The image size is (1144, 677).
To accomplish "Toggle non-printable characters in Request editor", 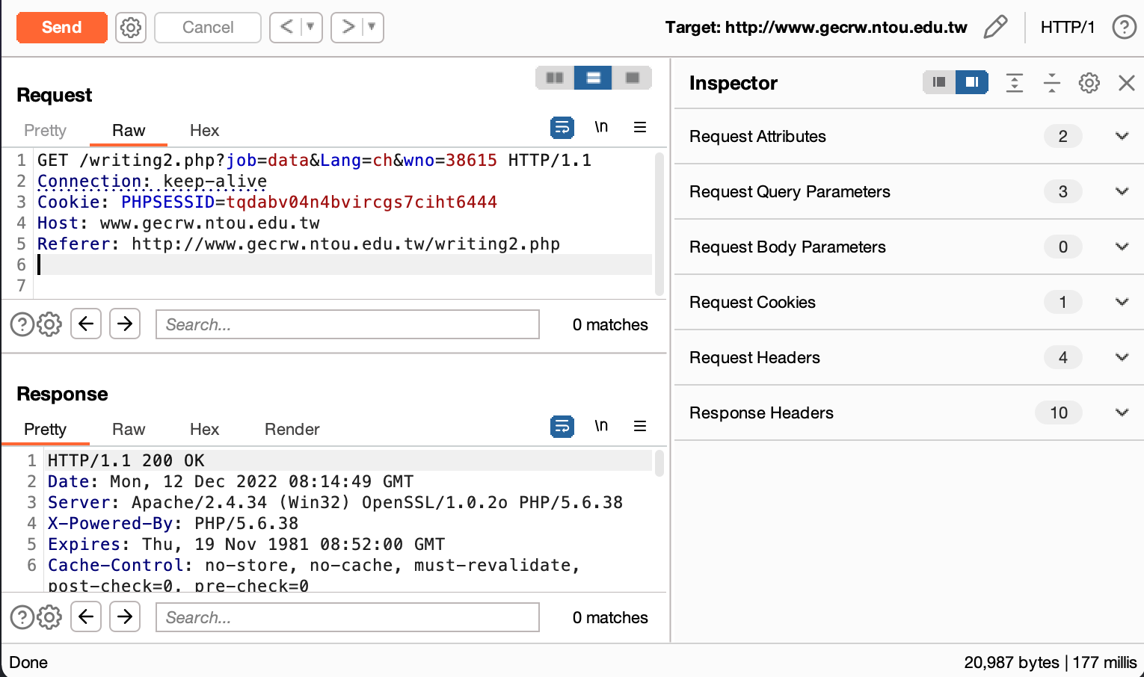I will (601, 128).
